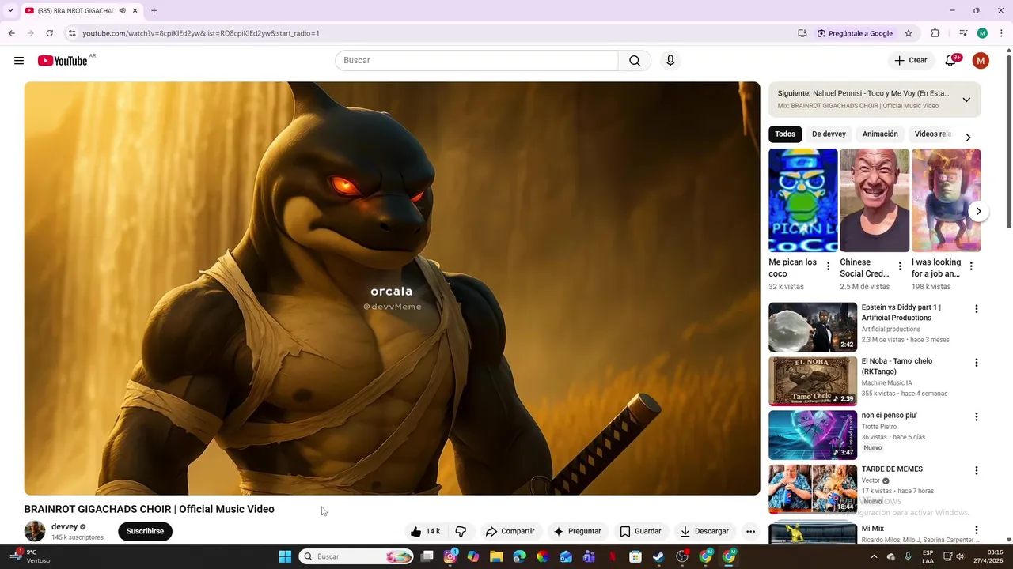This screenshot has width=1013, height=569.
Task: Select the Animación filter chip
Action: [880, 134]
